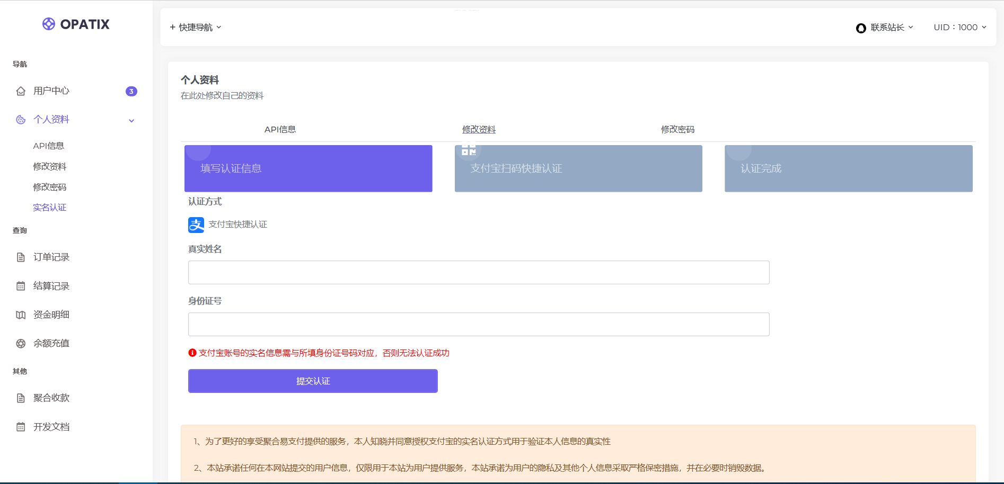This screenshot has width=1004, height=484.
Task: Click the 余额充值 coin icon
Action: (x=20, y=343)
